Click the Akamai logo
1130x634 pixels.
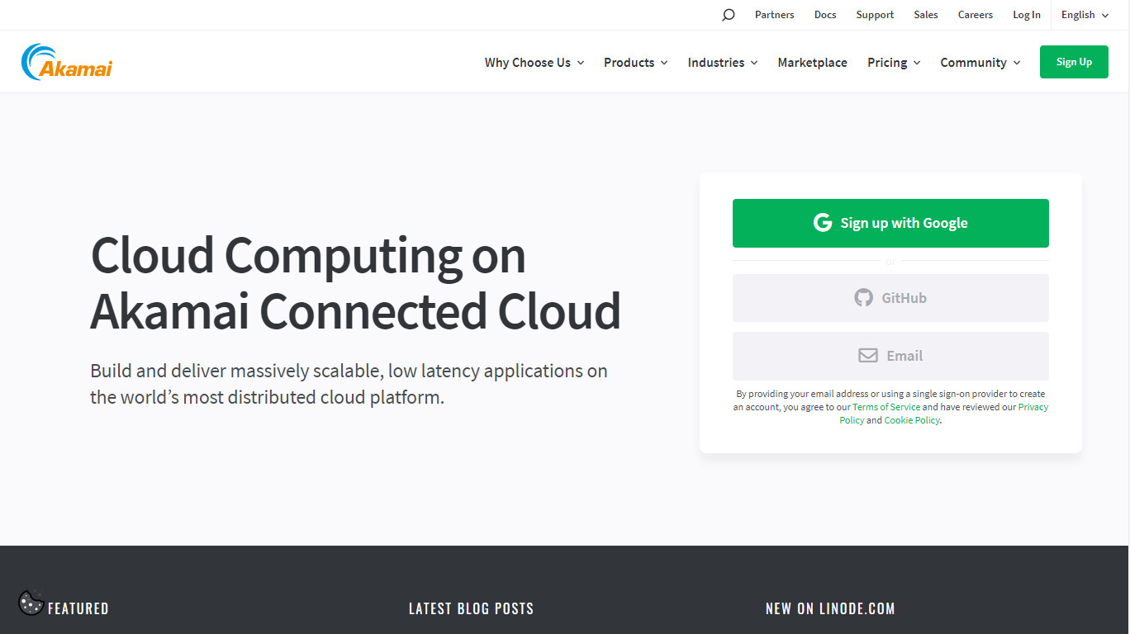66,62
